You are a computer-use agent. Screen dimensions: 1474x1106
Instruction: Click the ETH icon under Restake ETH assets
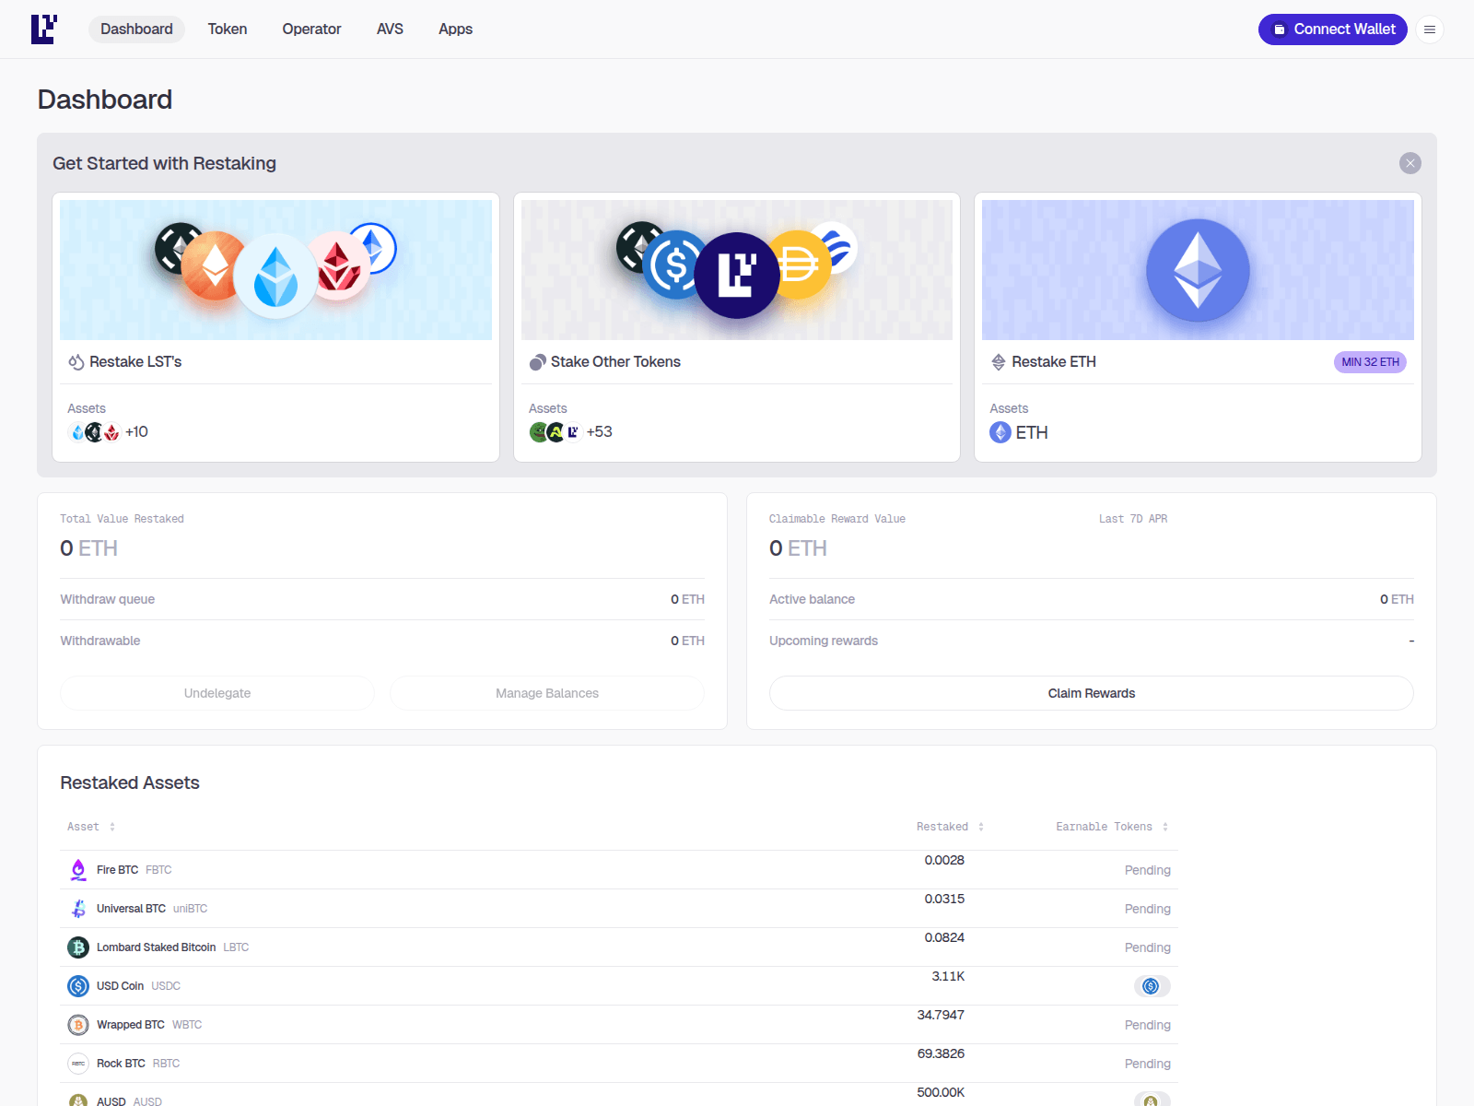coord(1000,431)
